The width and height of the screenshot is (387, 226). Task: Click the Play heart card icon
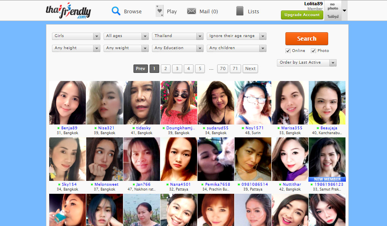coord(160,11)
